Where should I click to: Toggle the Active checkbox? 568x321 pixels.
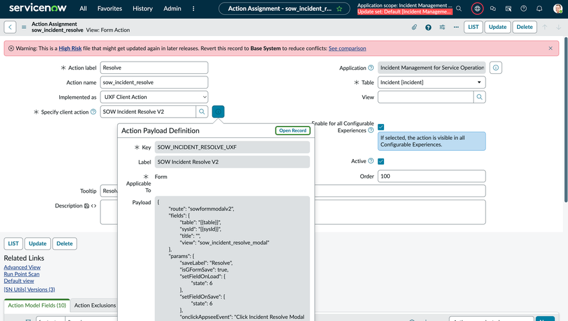click(381, 161)
